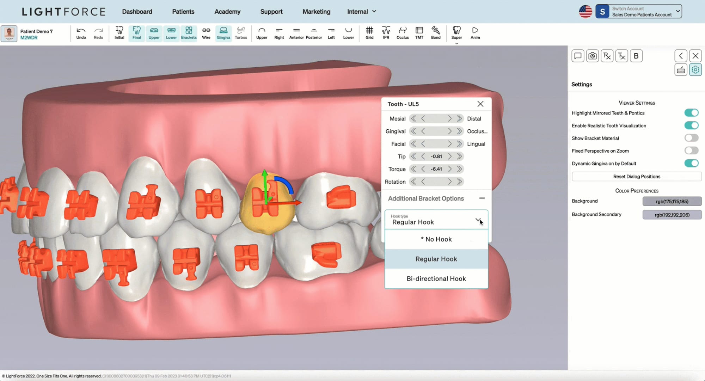Select No Hook option from list
This screenshot has height=381, width=705.
click(436, 239)
